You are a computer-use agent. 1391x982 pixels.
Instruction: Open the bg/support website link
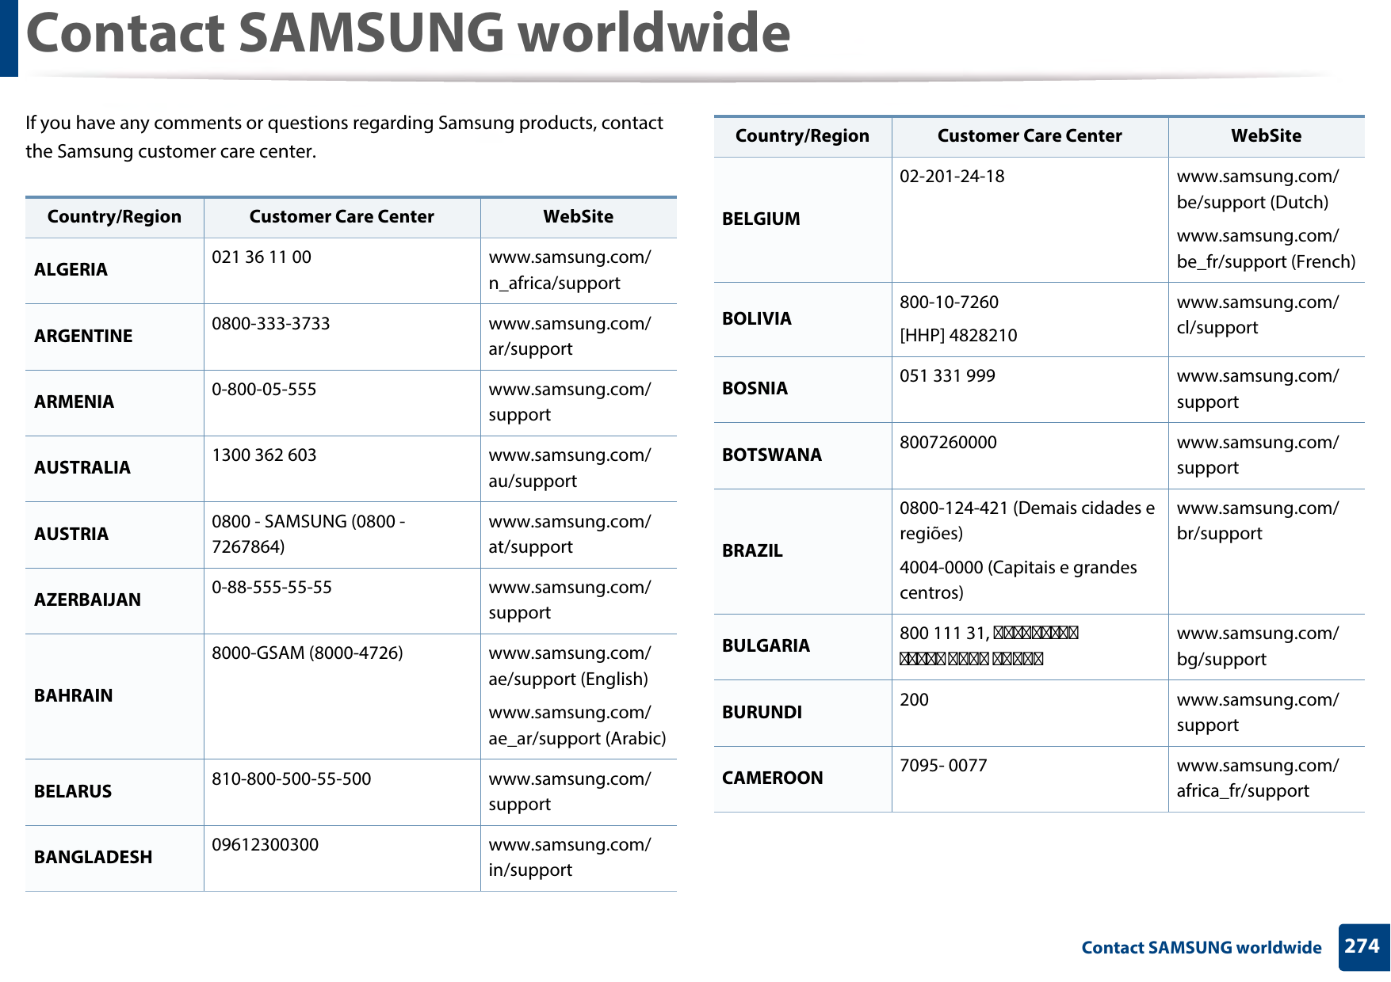[1258, 646]
